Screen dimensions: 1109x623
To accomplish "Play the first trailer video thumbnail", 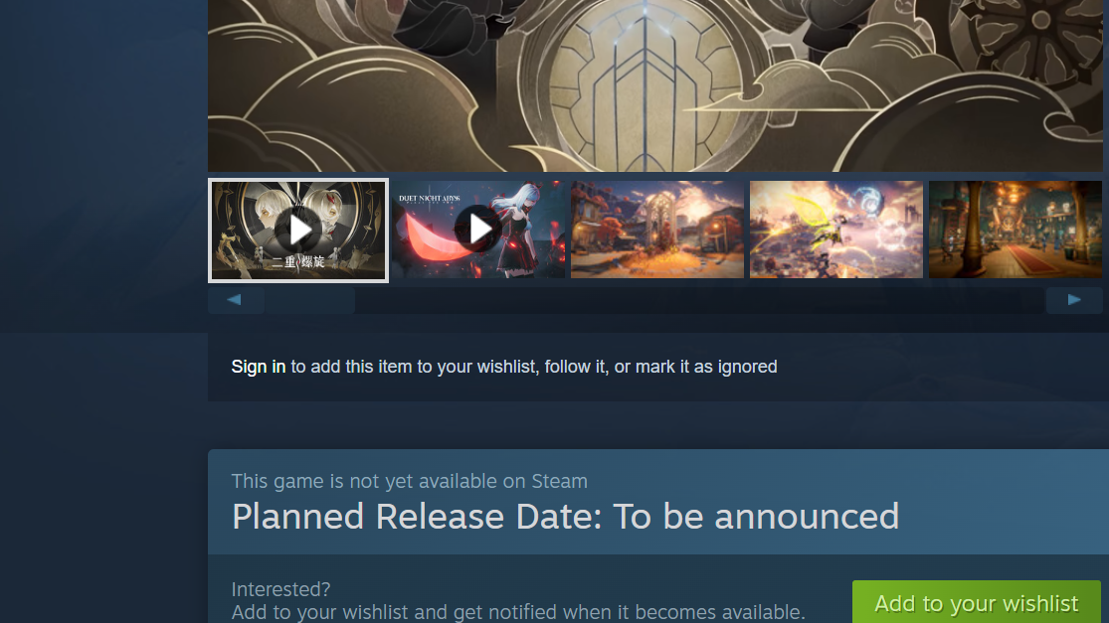I will click(x=297, y=231).
